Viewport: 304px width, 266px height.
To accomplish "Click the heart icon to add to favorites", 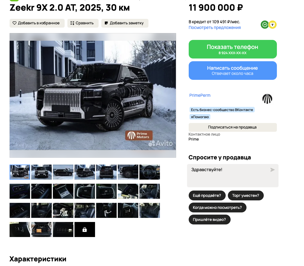I will [15, 23].
